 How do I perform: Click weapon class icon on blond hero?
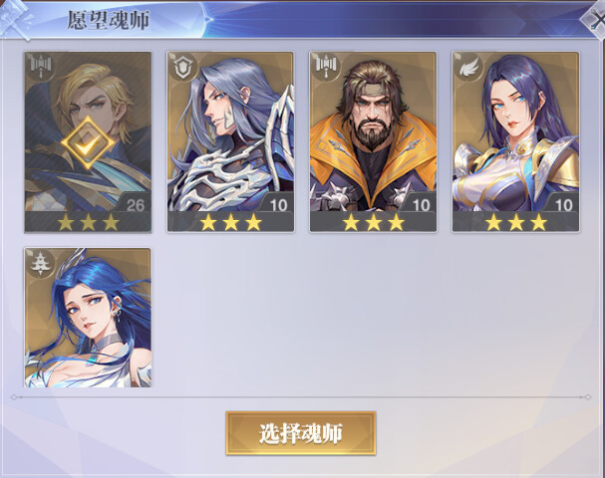[39, 67]
